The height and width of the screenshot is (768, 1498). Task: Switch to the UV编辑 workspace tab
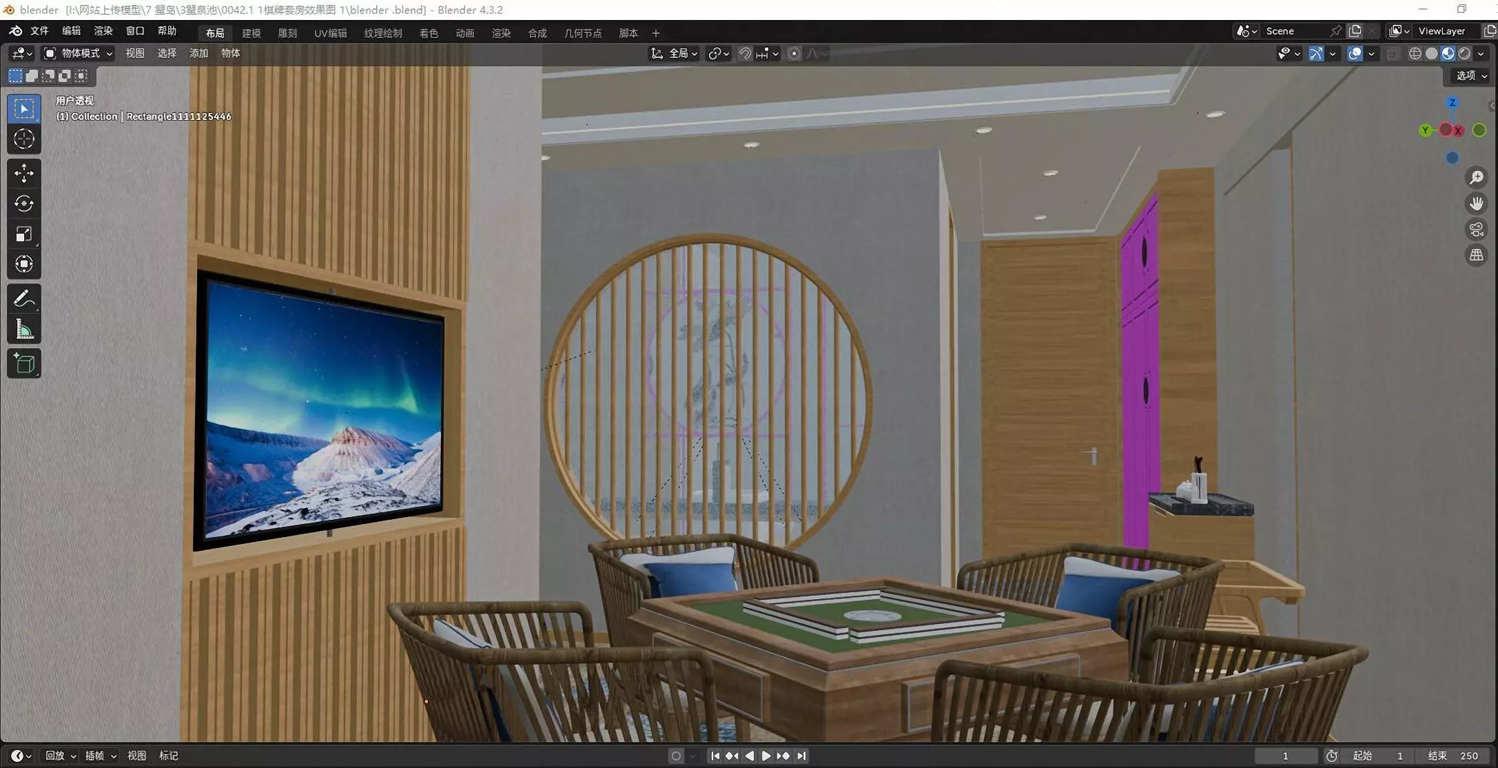click(x=331, y=33)
